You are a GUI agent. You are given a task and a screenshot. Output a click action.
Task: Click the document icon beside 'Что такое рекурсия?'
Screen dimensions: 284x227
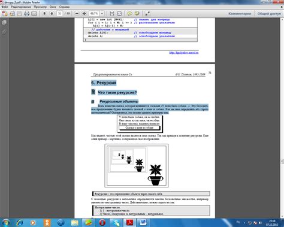(93, 92)
